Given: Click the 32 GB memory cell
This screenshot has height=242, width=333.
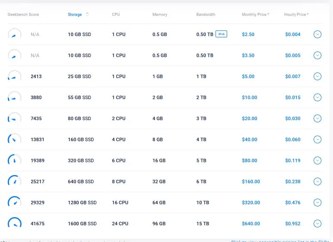Looking at the screenshot, I should (x=159, y=181).
